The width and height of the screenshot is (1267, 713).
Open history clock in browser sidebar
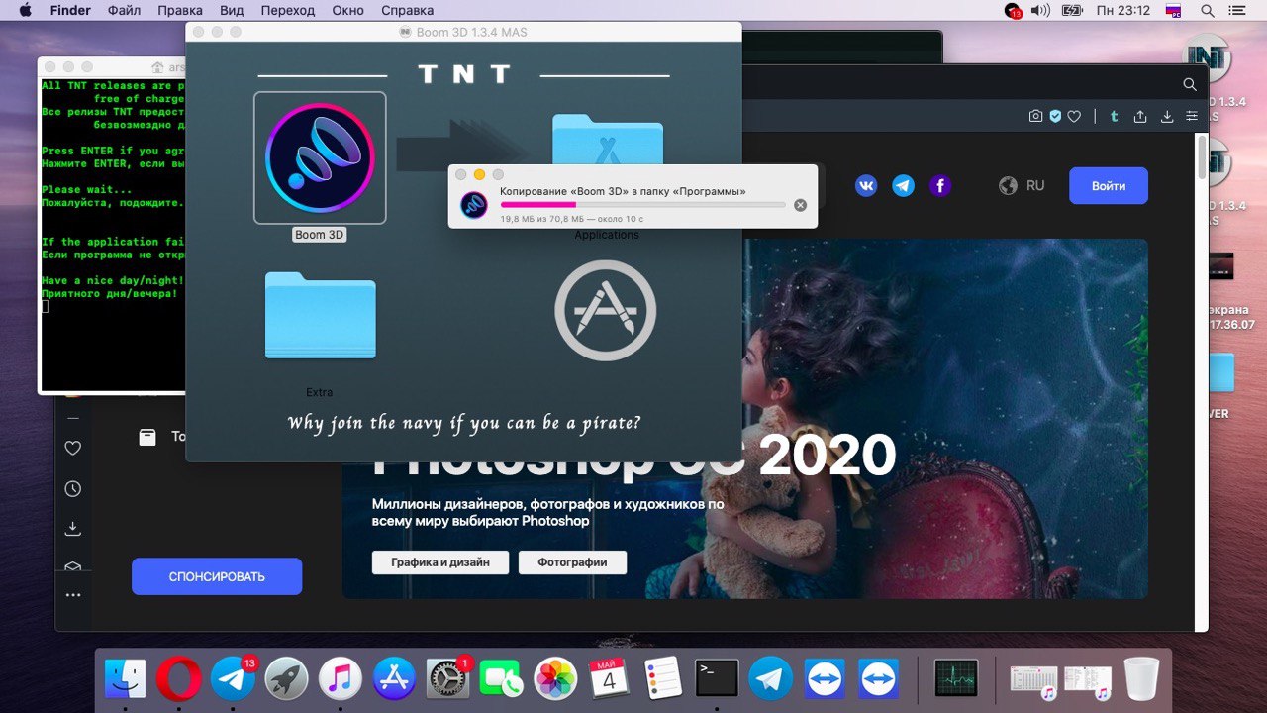[x=72, y=489]
